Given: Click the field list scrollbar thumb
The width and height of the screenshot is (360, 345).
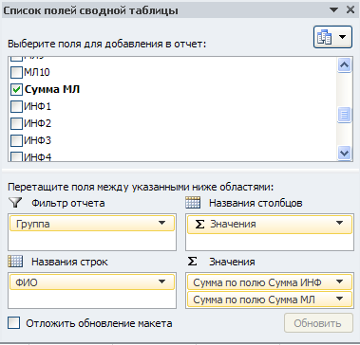Looking at the screenshot, I should [x=344, y=115].
